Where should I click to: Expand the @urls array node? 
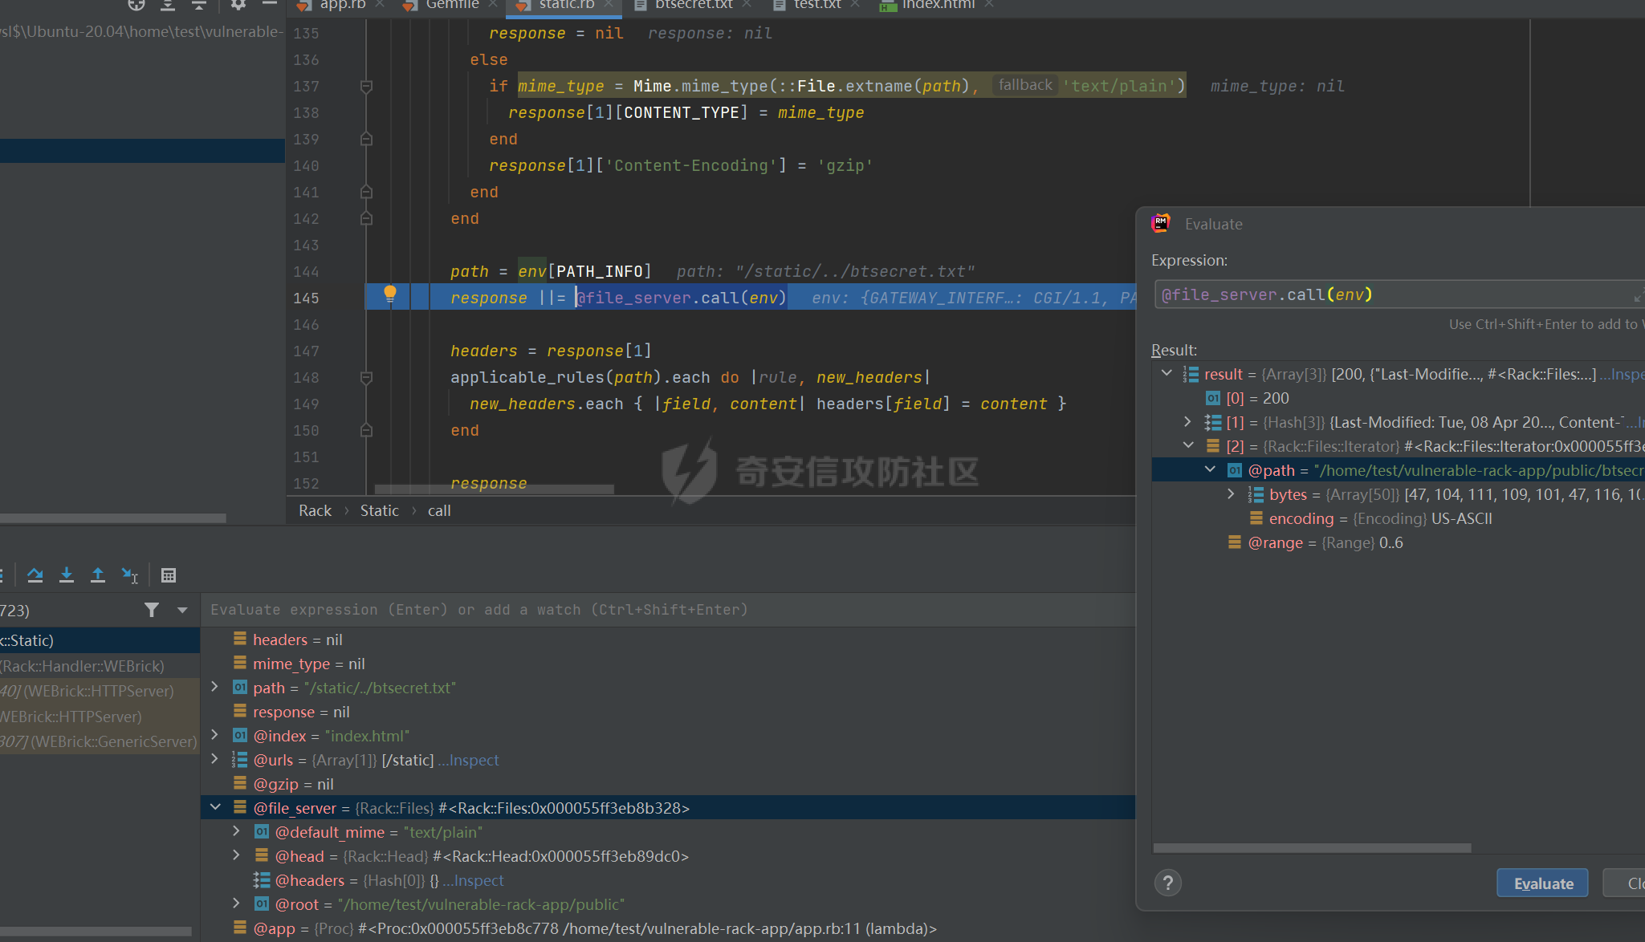coord(214,759)
